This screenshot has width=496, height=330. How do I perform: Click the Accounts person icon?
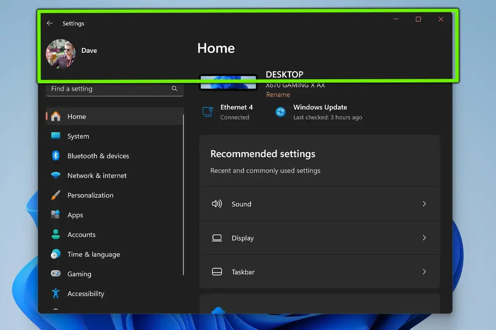[x=56, y=234]
